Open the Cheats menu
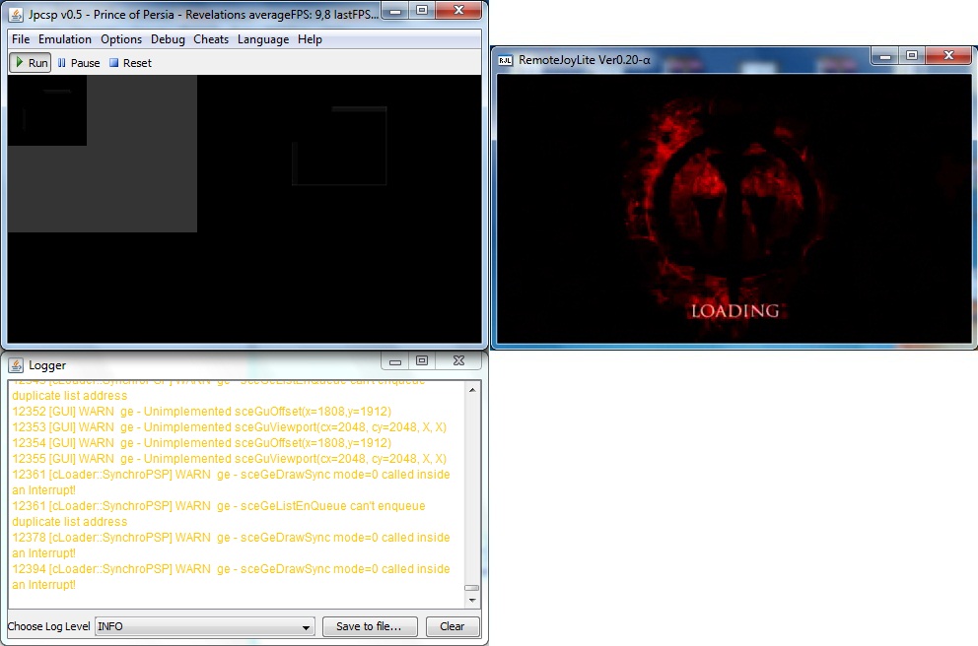Image resolution: width=978 pixels, height=646 pixels. (211, 39)
